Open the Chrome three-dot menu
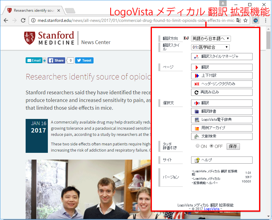Image resolution: width=272 pixels, height=220 pixels. pyautogui.click(x=266, y=20)
